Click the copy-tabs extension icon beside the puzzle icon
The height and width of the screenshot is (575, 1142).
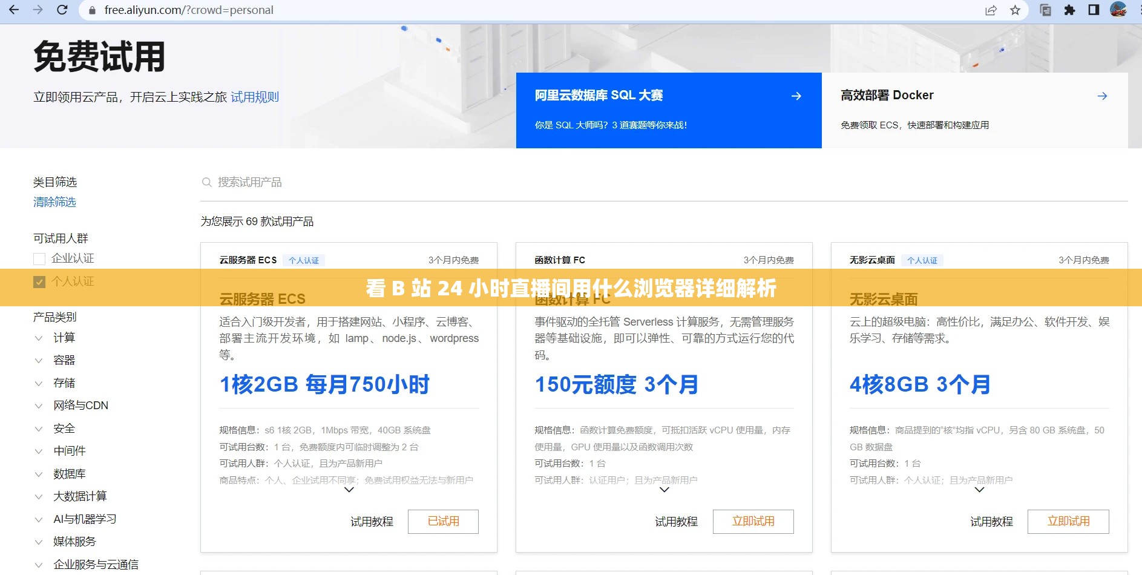pos(1045,10)
